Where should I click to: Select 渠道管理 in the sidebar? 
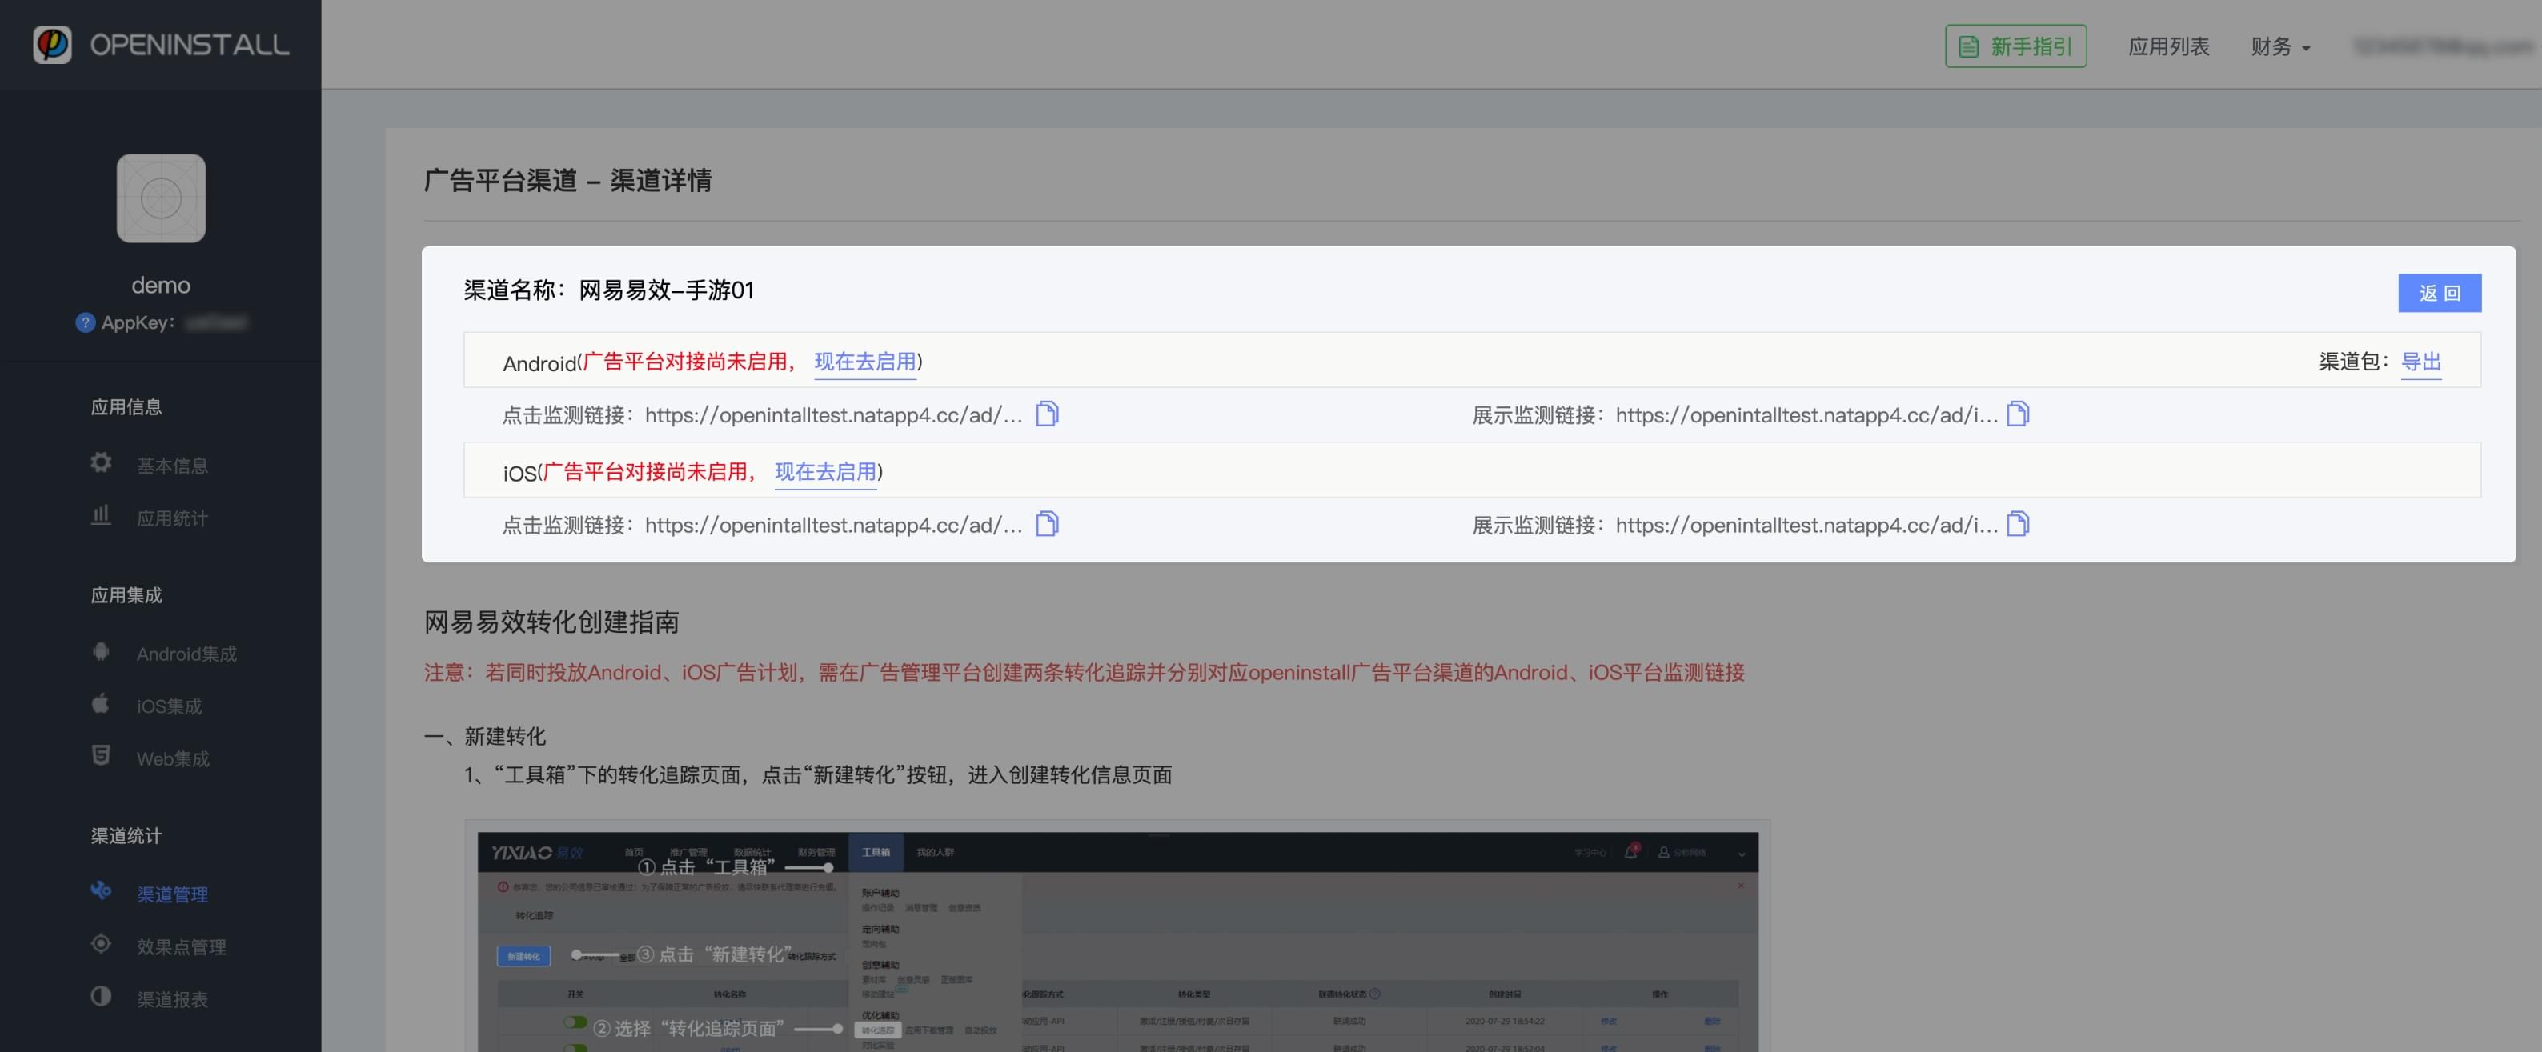172,894
